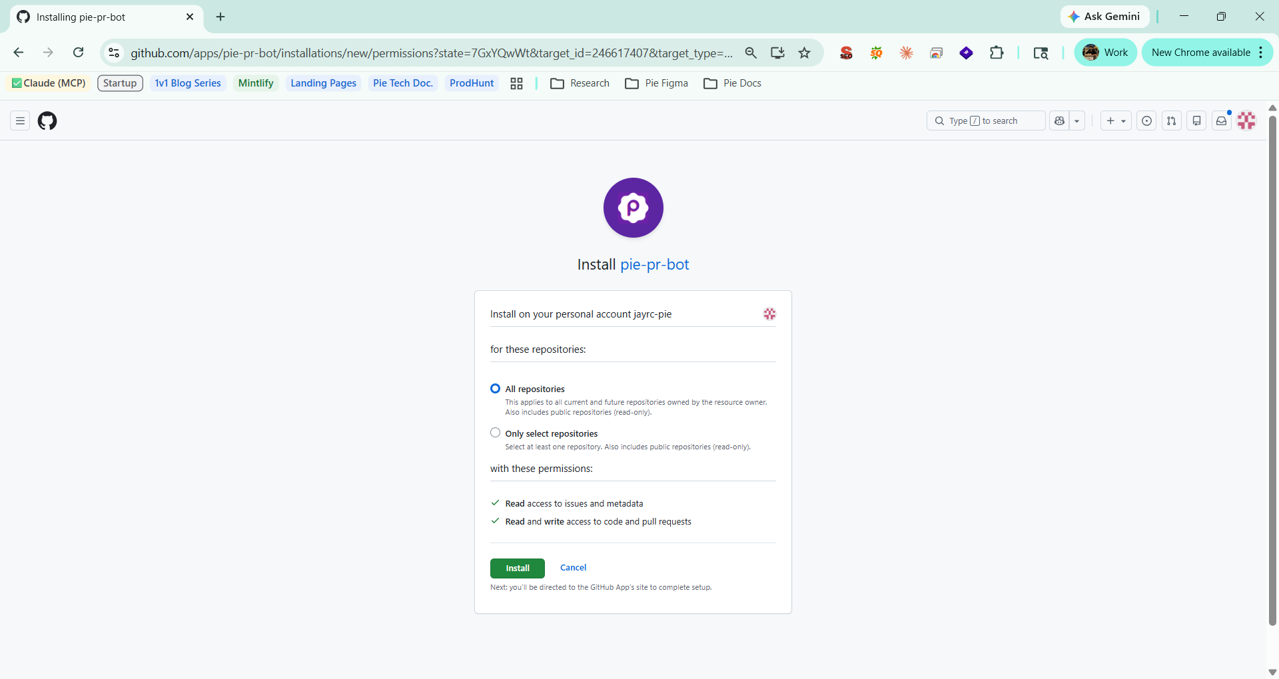Reload the current page
This screenshot has width=1279, height=679.
pos(78,53)
